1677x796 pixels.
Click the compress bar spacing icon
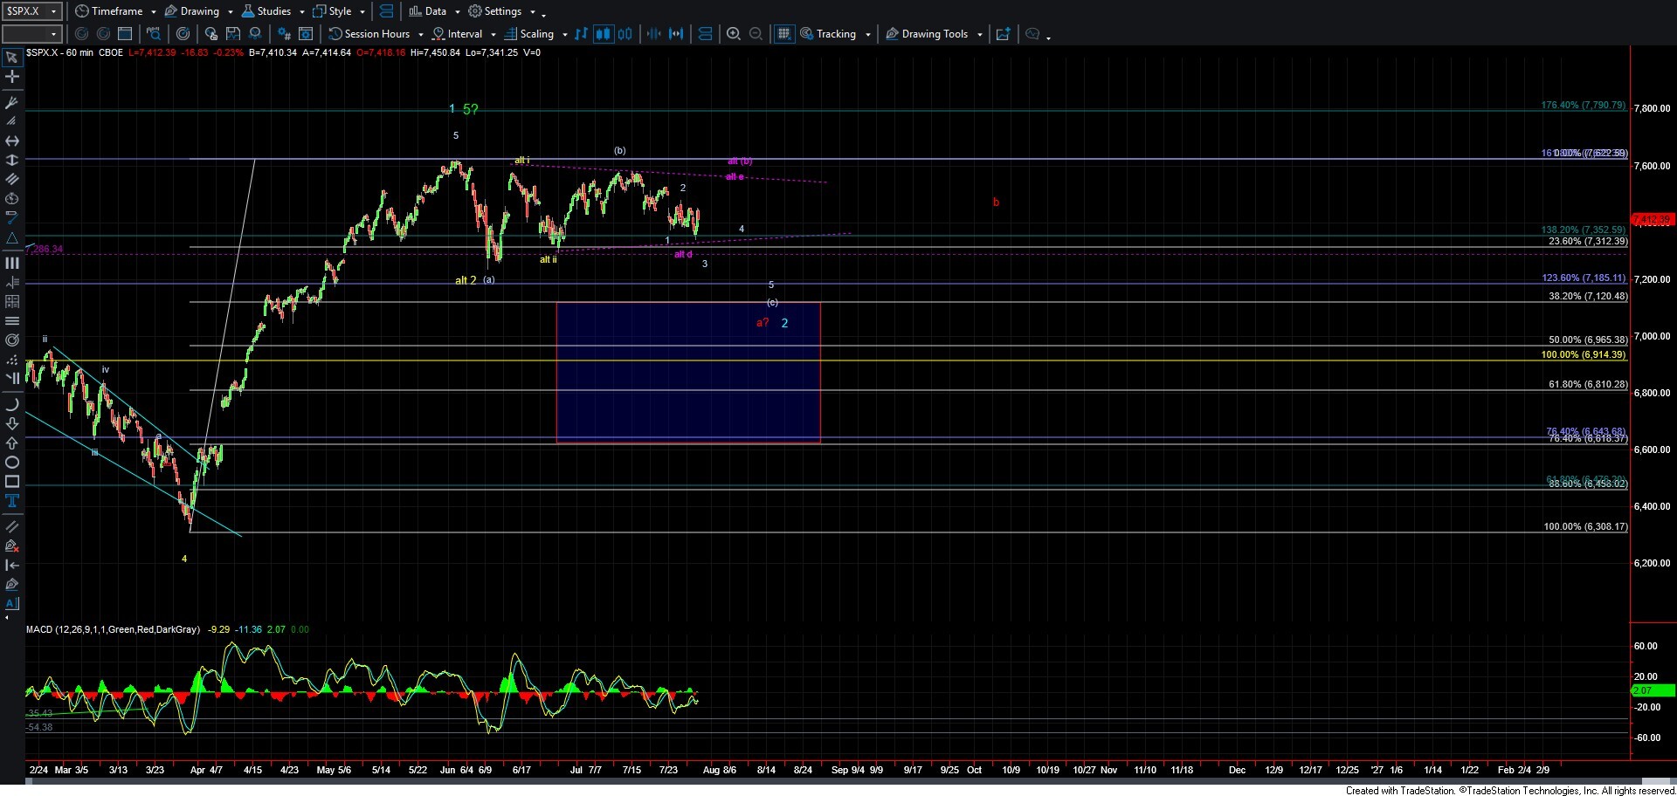tap(653, 34)
